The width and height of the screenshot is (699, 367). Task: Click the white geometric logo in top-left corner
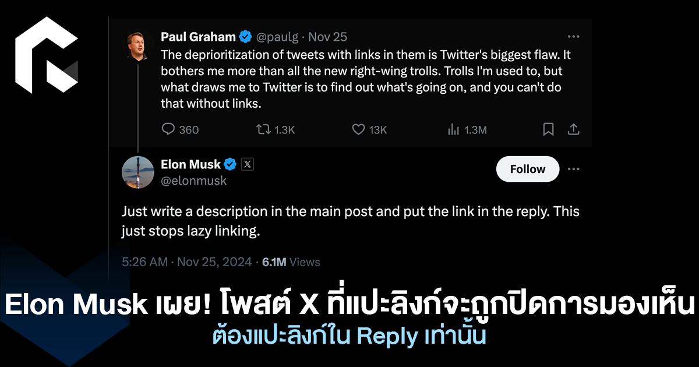pyautogui.click(x=46, y=55)
